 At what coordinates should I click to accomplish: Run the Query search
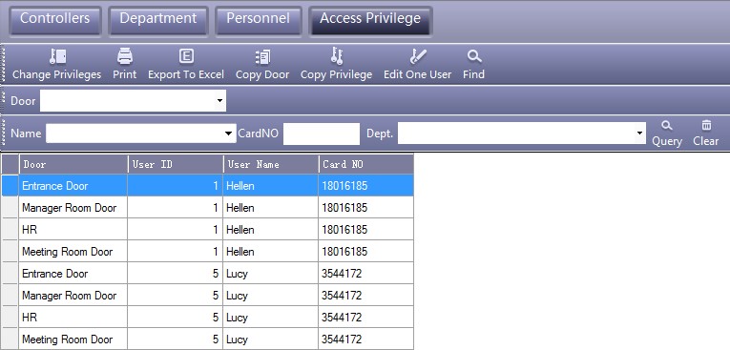[667, 134]
